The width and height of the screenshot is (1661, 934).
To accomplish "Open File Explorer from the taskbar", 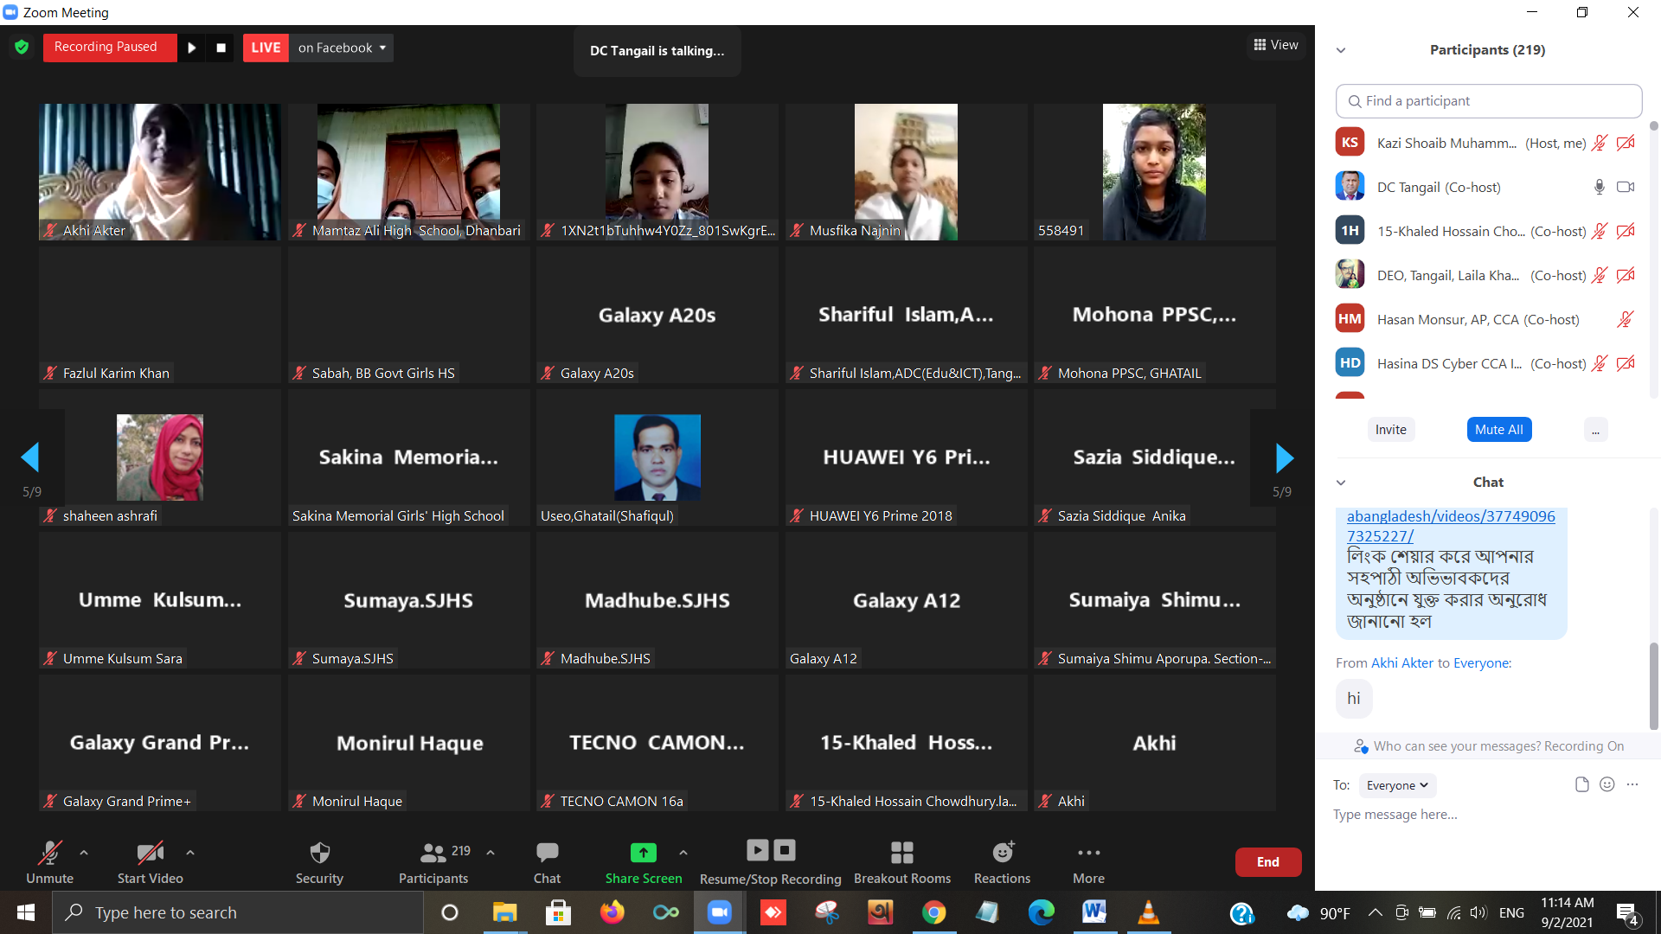I will click(x=504, y=912).
